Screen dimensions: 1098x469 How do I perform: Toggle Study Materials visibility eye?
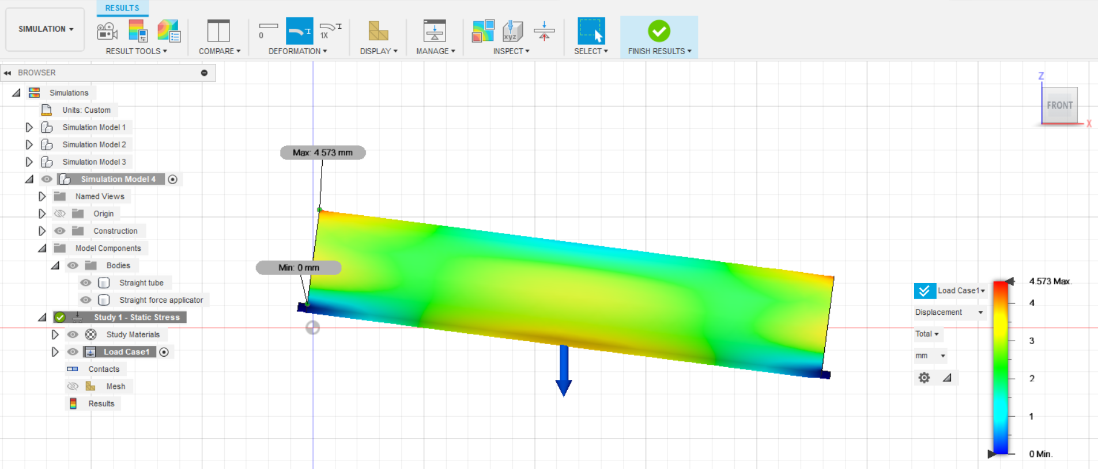click(x=73, y=334)
